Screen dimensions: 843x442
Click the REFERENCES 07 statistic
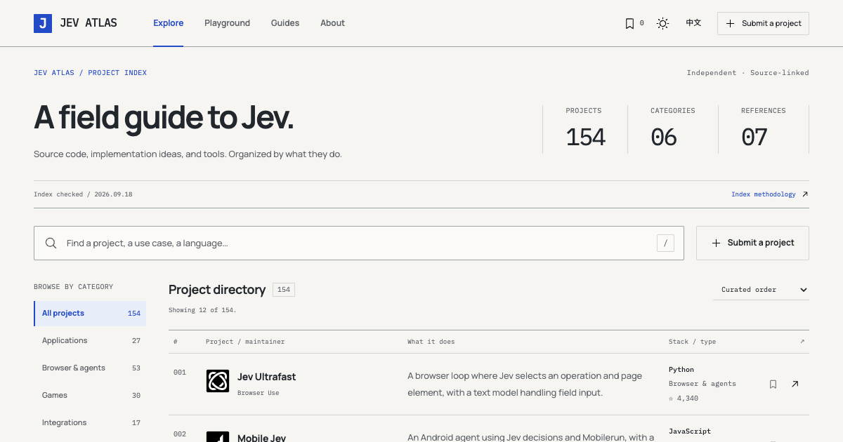point(763,129)
